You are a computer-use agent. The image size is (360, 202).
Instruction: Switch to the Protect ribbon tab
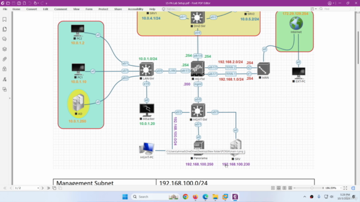[x=103, y=9]
